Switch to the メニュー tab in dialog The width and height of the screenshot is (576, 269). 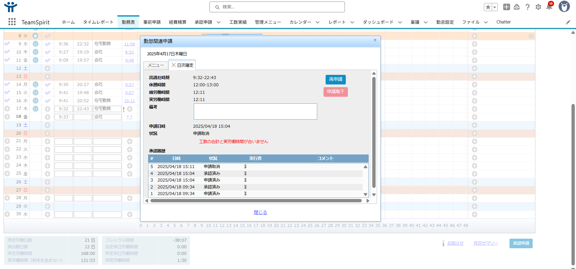(156, 65)
